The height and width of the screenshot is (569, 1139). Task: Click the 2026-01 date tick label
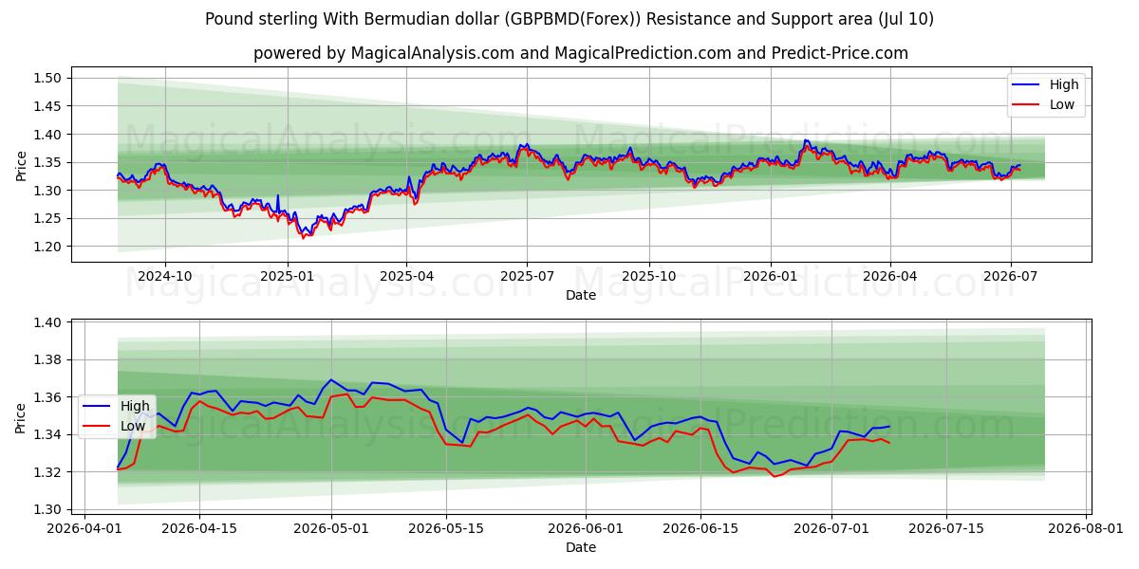[770, 276]
